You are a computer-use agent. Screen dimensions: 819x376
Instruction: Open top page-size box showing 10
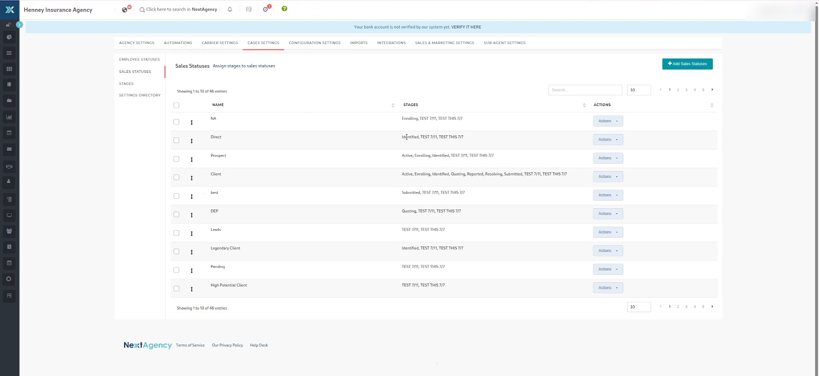click(x=639, y=90)
